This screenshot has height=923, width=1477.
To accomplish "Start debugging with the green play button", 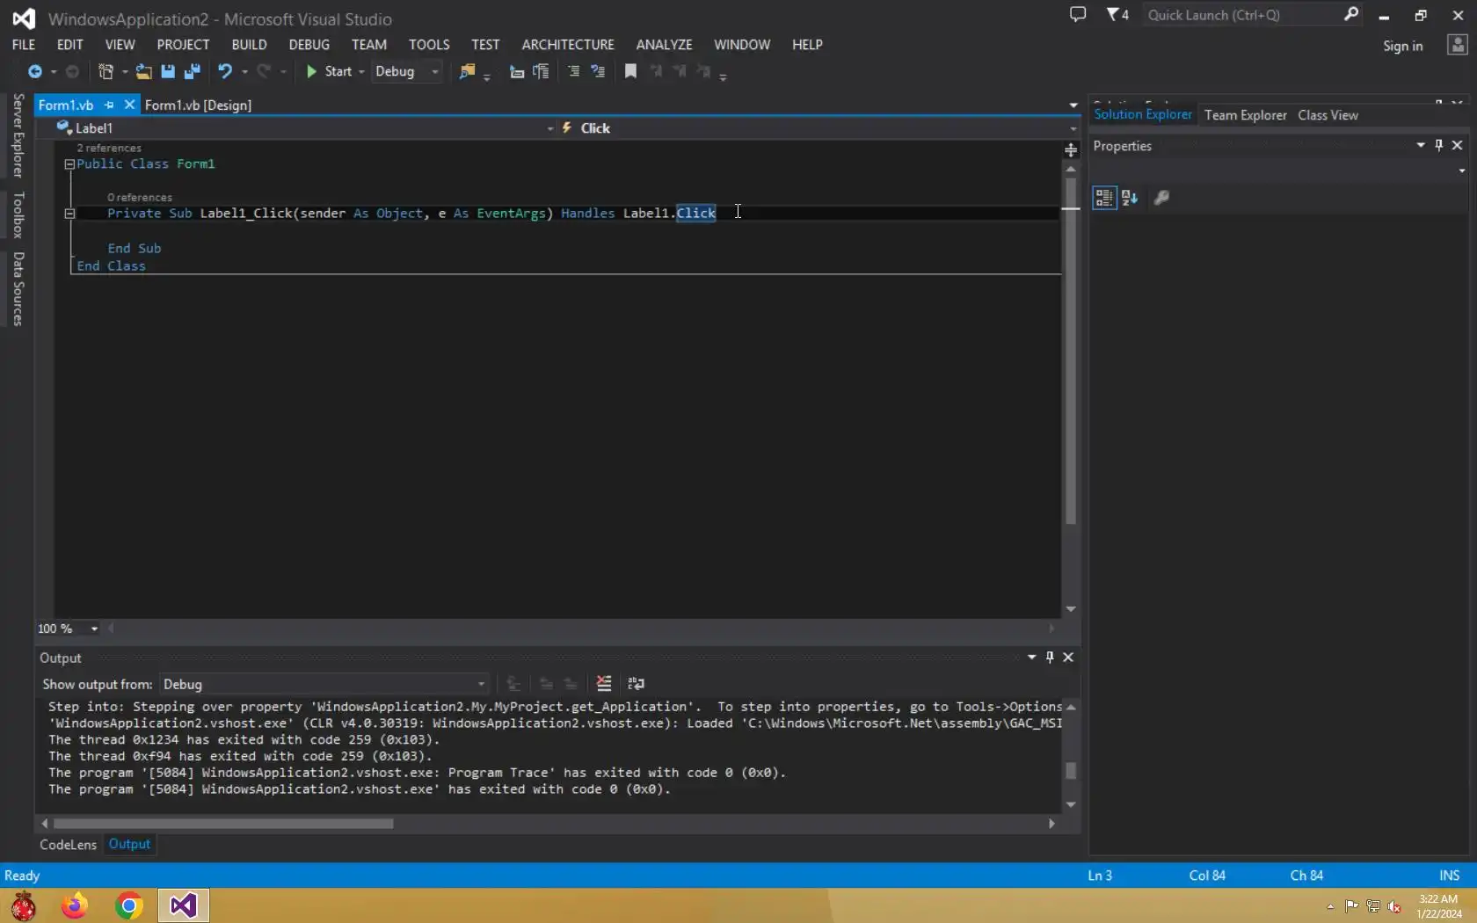I will point(311,72).
